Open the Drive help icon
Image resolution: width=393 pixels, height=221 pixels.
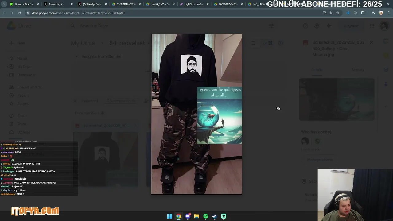[305, 26]
